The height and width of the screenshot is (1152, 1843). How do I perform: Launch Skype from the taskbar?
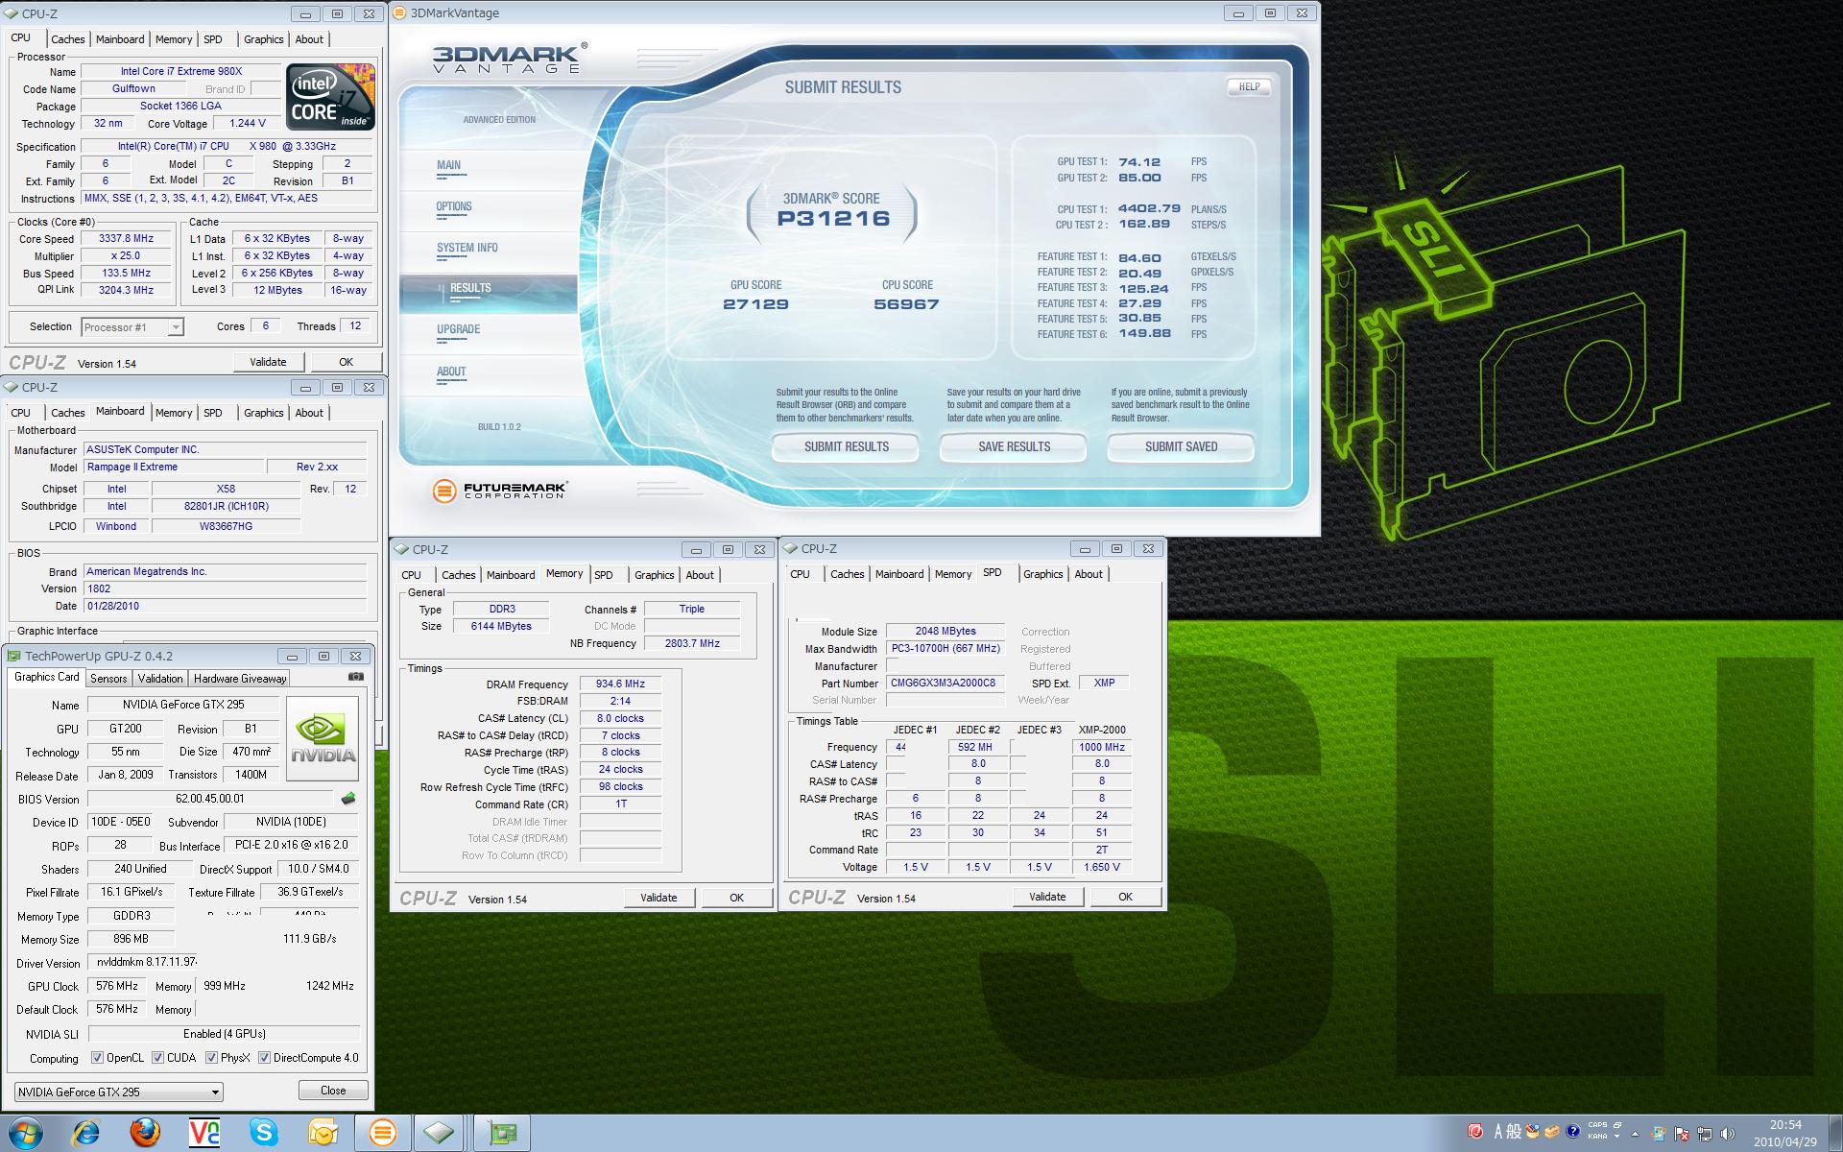pos(264,1133)
